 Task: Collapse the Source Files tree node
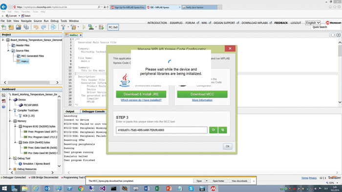tap(8, 51)
